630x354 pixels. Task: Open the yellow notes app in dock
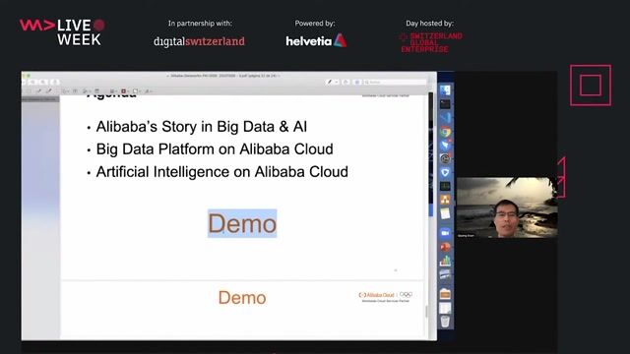(445, 213)
